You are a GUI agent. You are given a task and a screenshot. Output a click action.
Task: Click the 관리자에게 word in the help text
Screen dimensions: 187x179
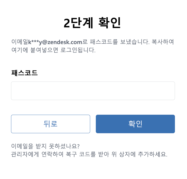(x=25, y=154)
